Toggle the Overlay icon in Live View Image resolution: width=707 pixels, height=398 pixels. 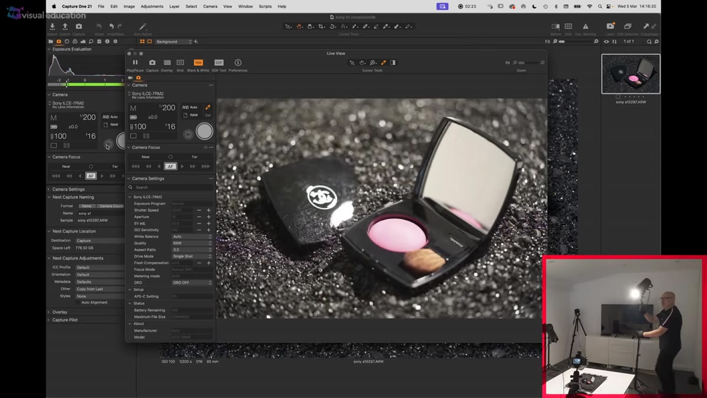(167, 62)
